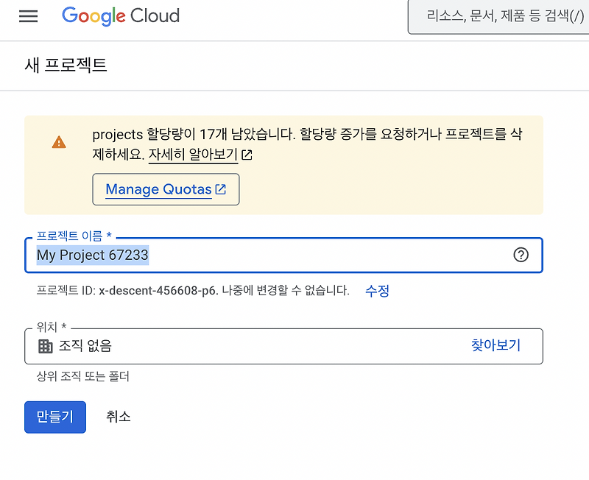Click the 만들기 create button
The width and height of the screenshot is (589, 480).
coord(54,416)
